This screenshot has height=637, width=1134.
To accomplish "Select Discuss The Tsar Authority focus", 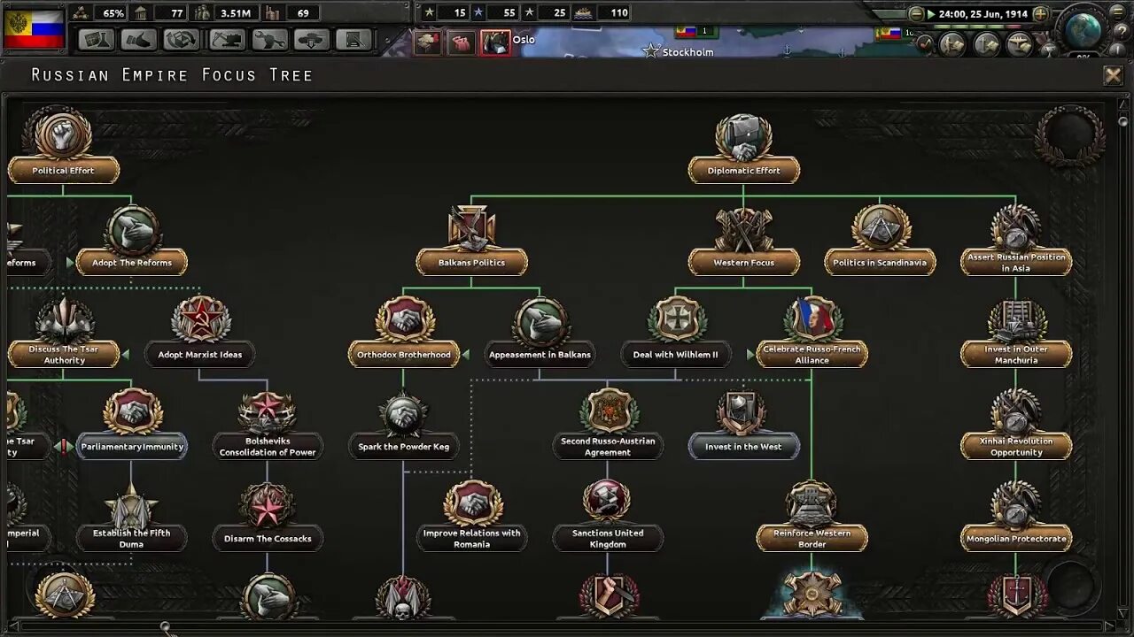I will click(x=65, y=333).
